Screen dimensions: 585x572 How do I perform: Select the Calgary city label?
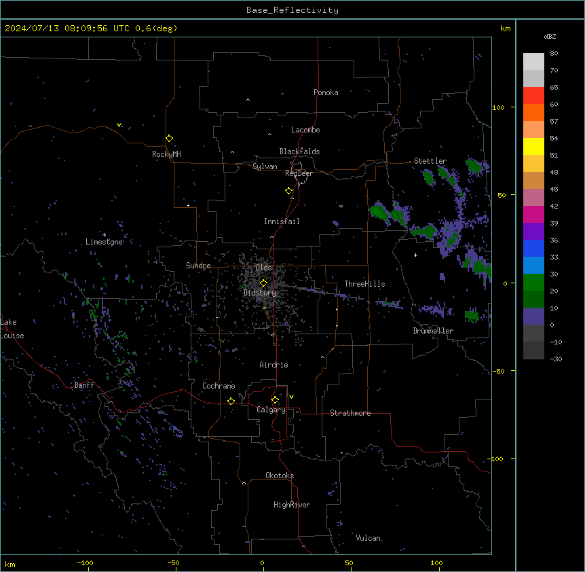point(271,410)
